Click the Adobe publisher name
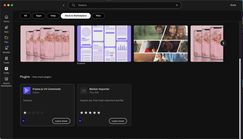This screenshot has width=243, height=139. (36, 92)
